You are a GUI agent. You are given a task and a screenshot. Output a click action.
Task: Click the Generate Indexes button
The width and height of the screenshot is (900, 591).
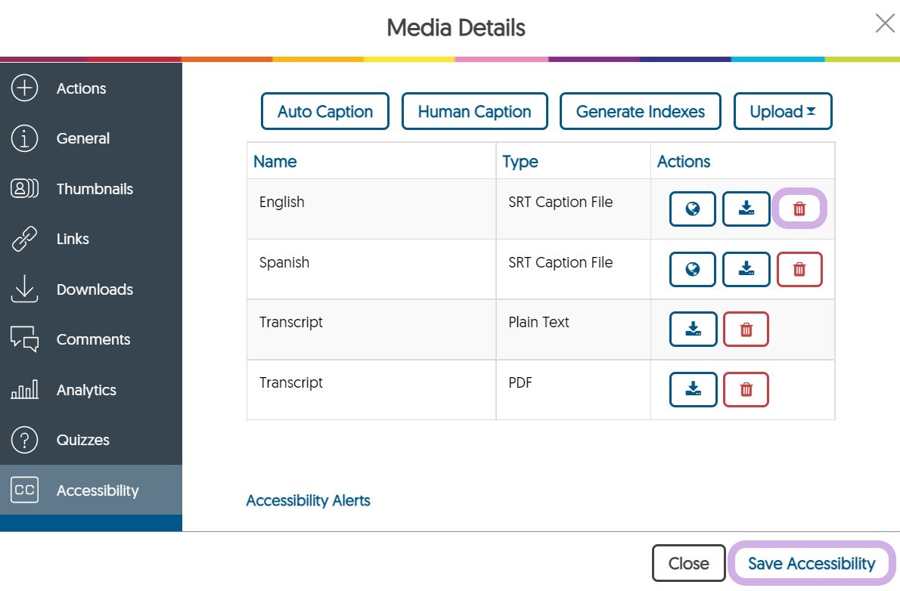(x=640, y=112)
